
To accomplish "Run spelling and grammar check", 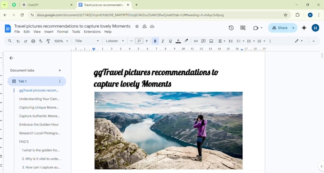I will 40,41.
